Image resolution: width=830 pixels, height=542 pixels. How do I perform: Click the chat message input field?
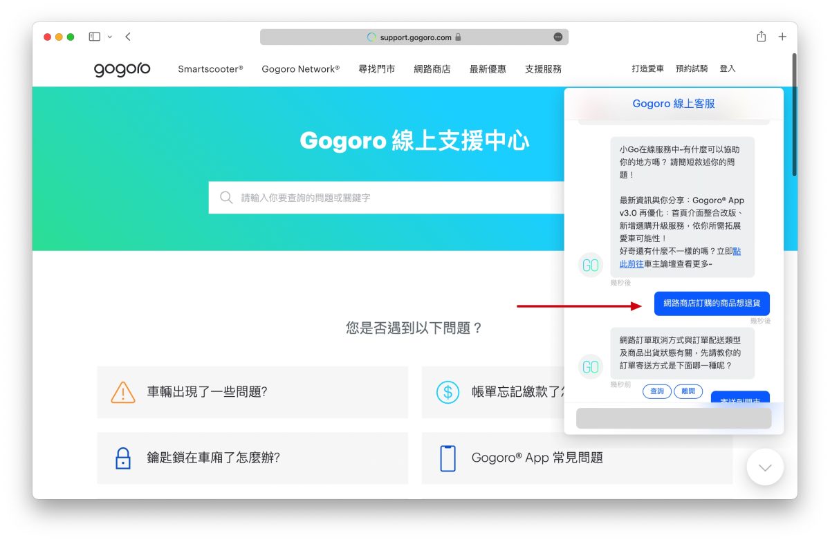point(674,418)
